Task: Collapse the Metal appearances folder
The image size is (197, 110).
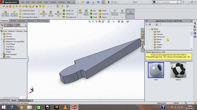Action: (x=149, y=29)
